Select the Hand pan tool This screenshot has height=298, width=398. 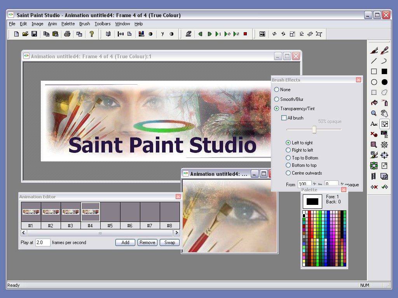click(385, 113)
